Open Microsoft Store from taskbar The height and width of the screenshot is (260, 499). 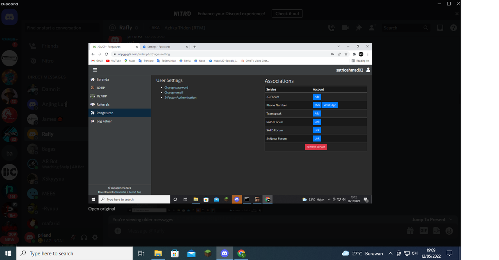[x=175, y=253]
